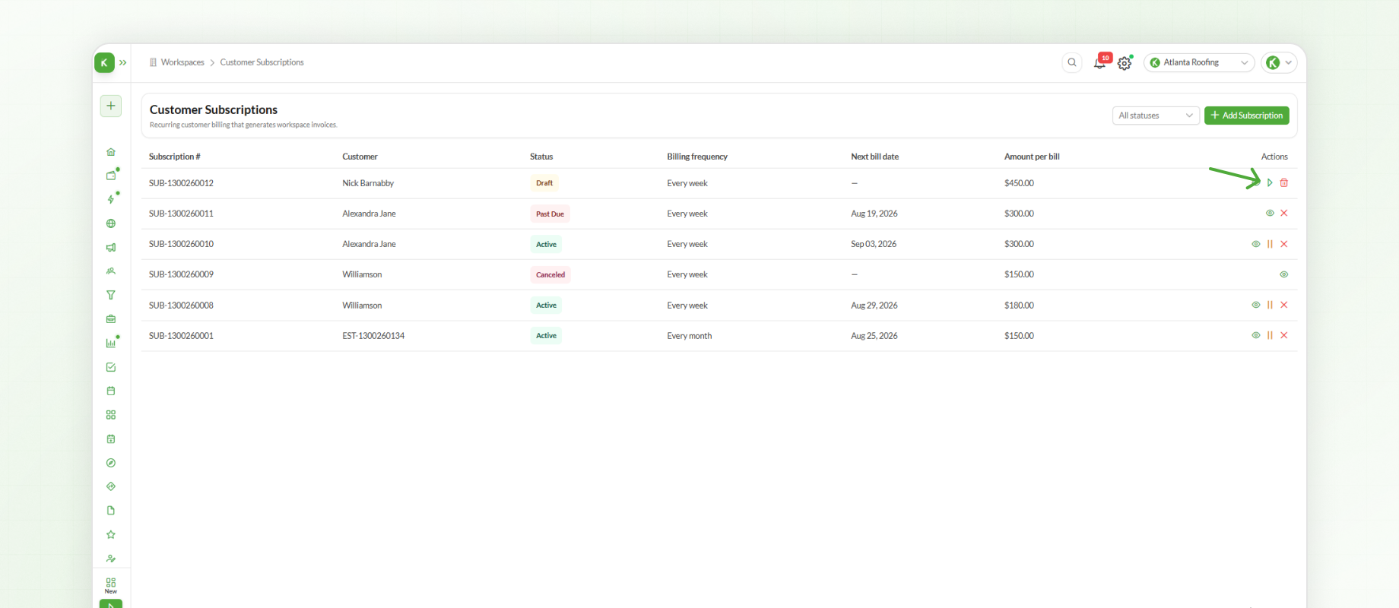Pause the monthly subscription SUB-1300260001

tap(1270, 335)
